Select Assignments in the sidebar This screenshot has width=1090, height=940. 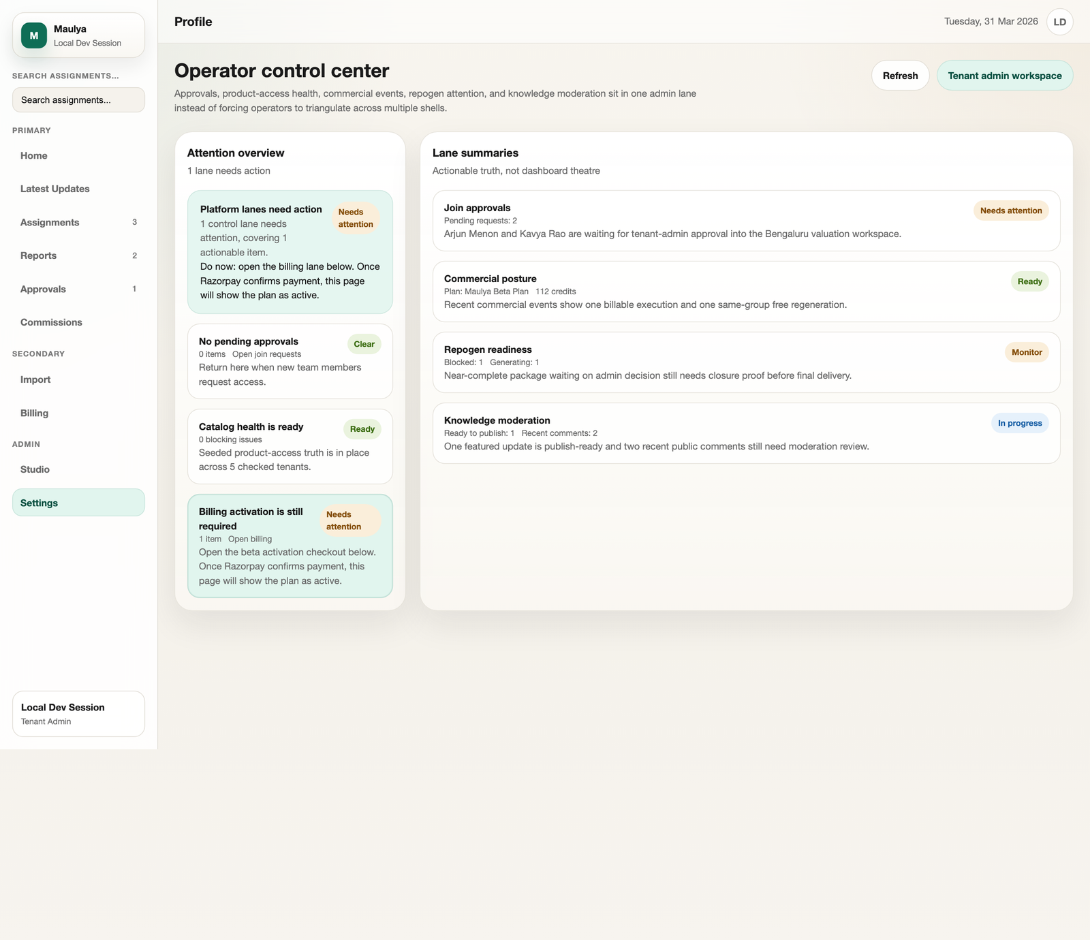[x=50, y=223]
